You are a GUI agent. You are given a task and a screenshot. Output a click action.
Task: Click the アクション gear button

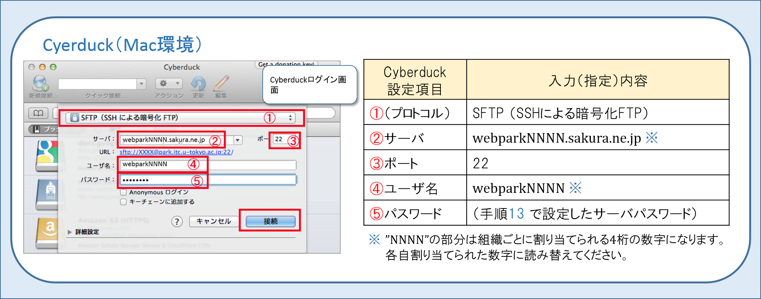(169, 83)
